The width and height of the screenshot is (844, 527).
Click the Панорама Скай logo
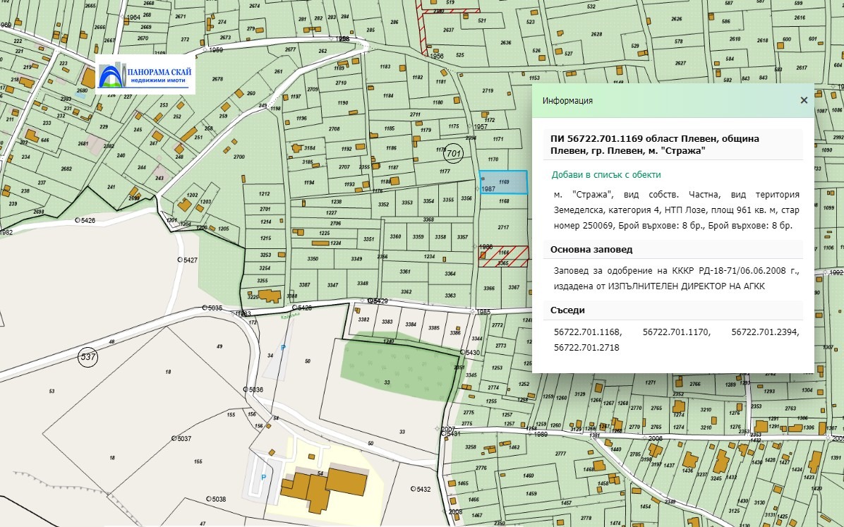coord(145,75)
